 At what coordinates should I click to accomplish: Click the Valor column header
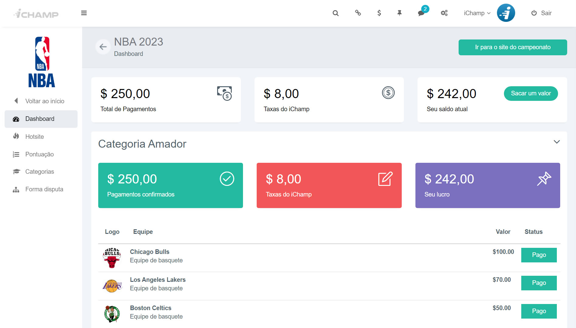coord(503,232)
